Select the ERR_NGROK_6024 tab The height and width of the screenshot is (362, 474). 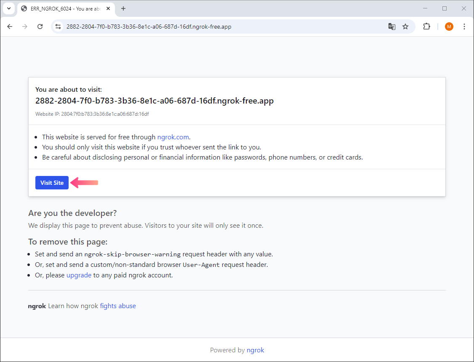(x=66, y=9)
